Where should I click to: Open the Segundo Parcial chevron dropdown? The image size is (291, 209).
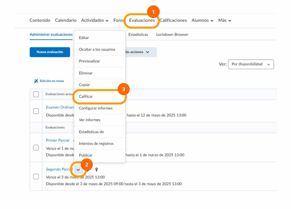(78, 170)
